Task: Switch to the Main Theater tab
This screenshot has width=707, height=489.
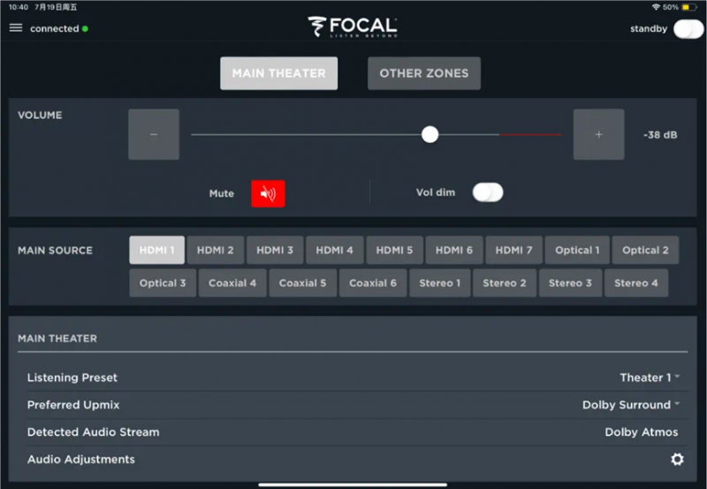Action: [278, 73]
